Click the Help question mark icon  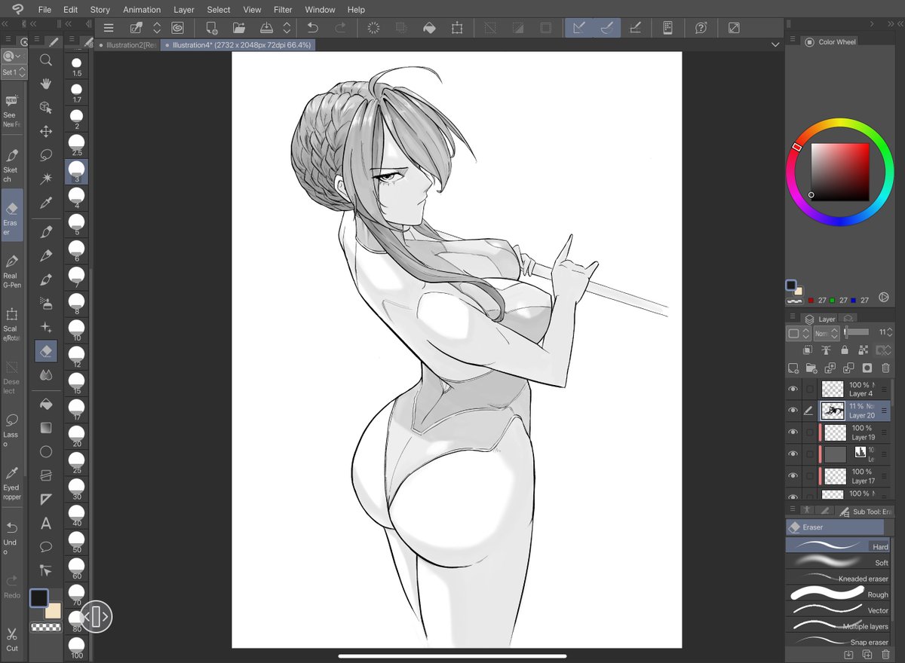(701, 28)
